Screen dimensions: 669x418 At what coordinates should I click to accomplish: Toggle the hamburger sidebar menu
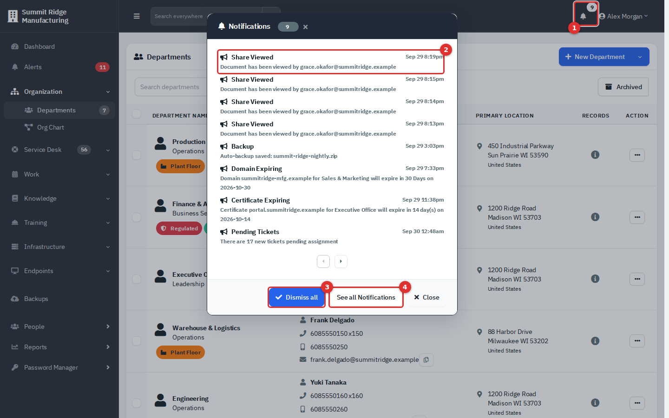click(x=137, y=16)
